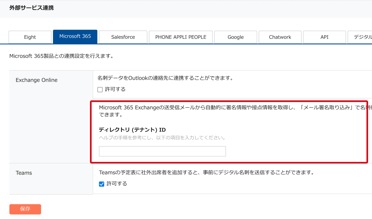Go to the PHONE APPLI PEOPLE tab

pyautogui.click(x=181, y=37)
